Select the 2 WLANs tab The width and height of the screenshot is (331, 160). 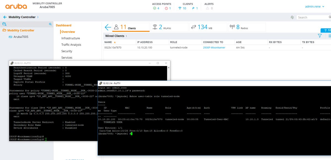point(169,27)
